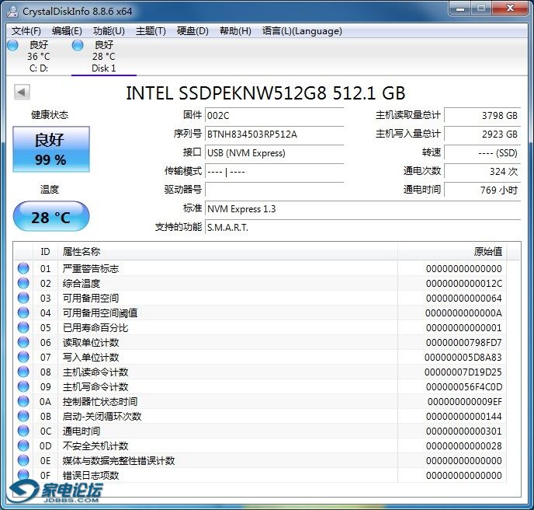Click the 原始值 column header
534x510 pixels.
coord(452,252)
